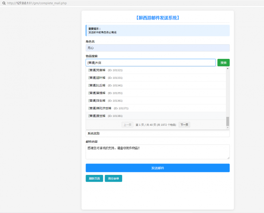The width and height of the screenshot is (264, 213).
Task: Pick [普通]菩提裤 from the search results
Action: [x=97, y=93]
